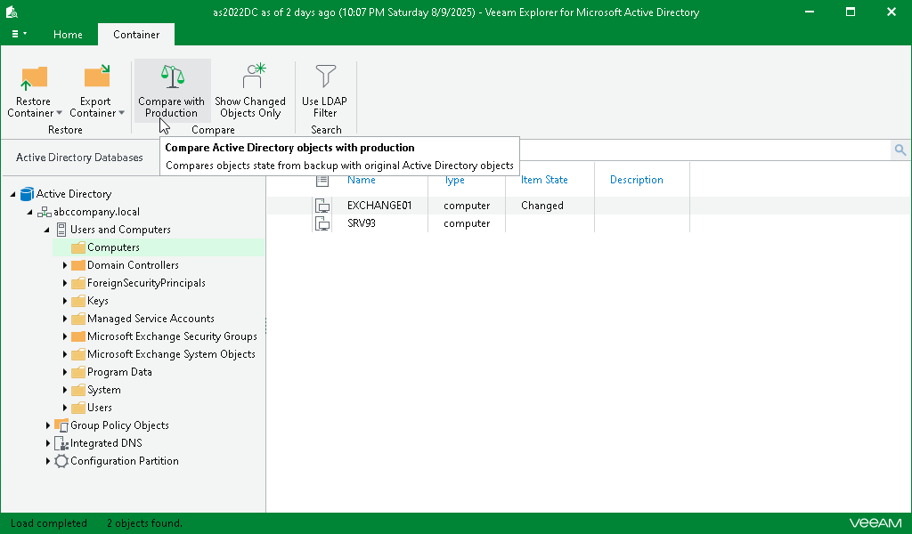912x534 pixels.
Task: Click the Configuration Partition gear icon
Action: tap(60, 461)
